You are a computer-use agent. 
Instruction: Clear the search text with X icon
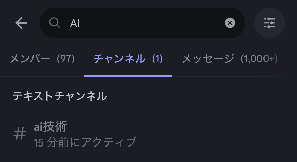[230, 23]
